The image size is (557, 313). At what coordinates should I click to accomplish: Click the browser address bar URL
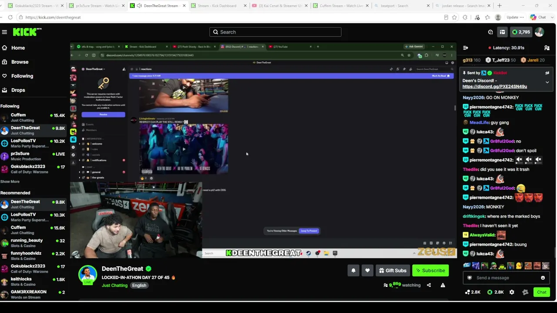pyautogui.click(x=53, y=17)
